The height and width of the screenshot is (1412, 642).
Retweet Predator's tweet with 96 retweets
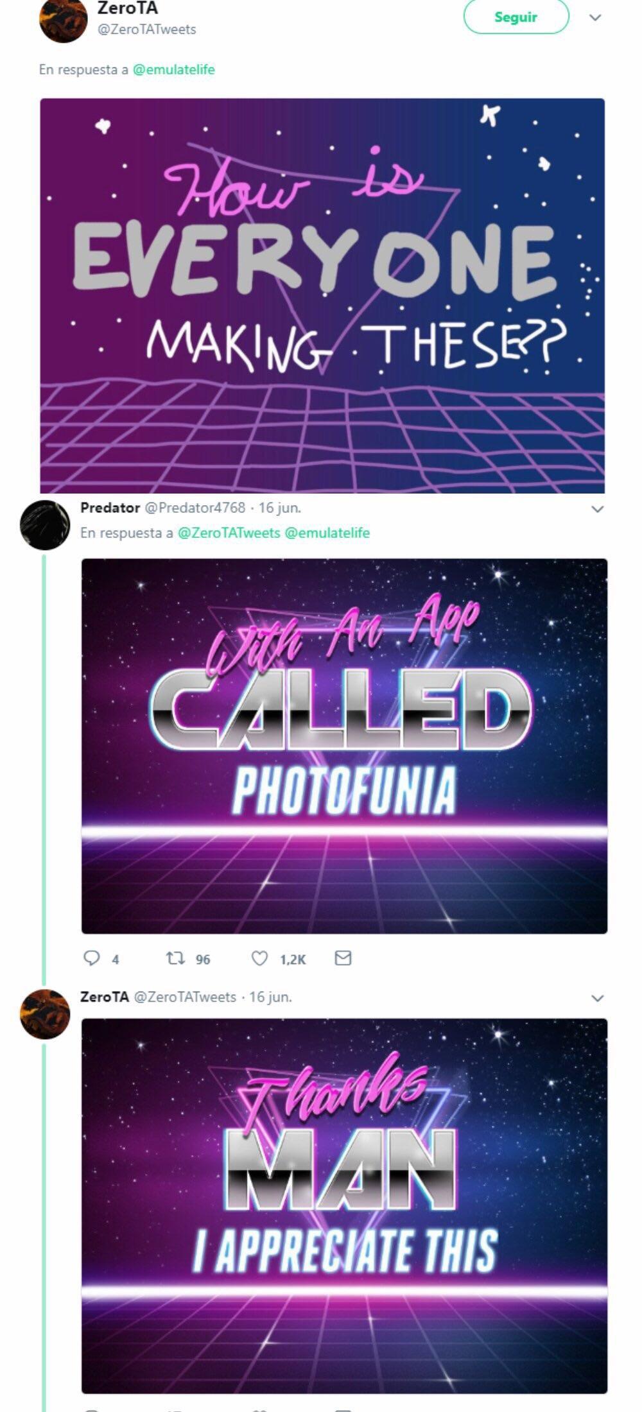(x=175, y=958)
